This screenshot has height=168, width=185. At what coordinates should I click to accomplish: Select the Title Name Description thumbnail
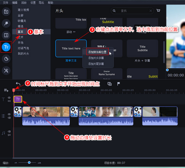(x=71, y=74)
